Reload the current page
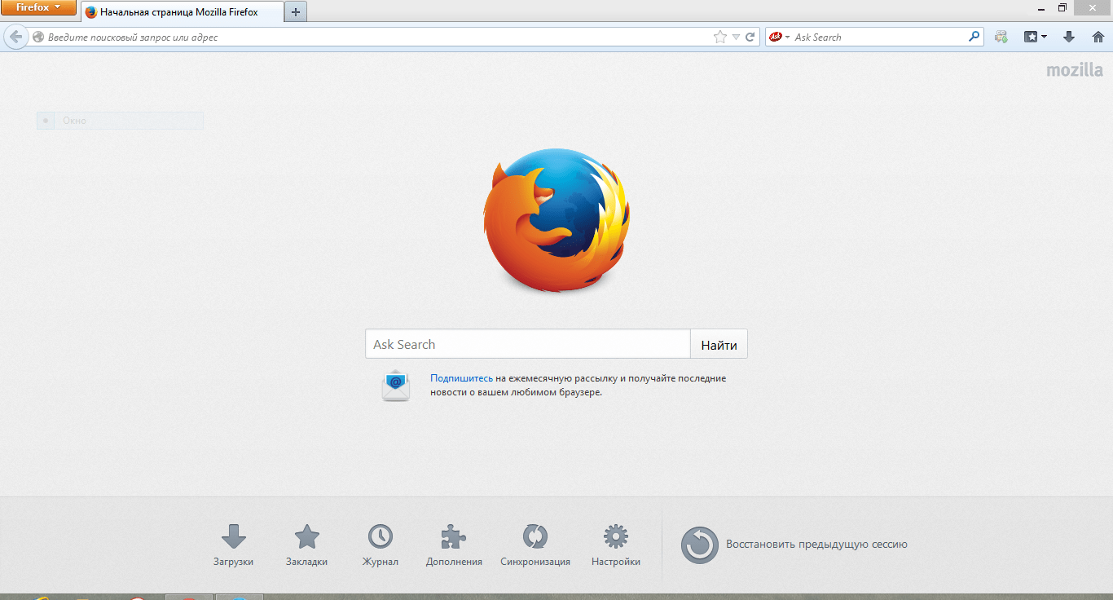 750,37
